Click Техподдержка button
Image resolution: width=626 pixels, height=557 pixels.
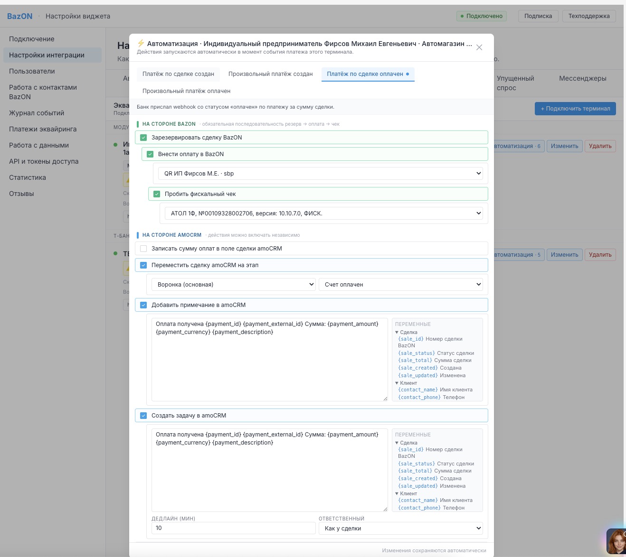pyautogui.click(x=589, y=16)
